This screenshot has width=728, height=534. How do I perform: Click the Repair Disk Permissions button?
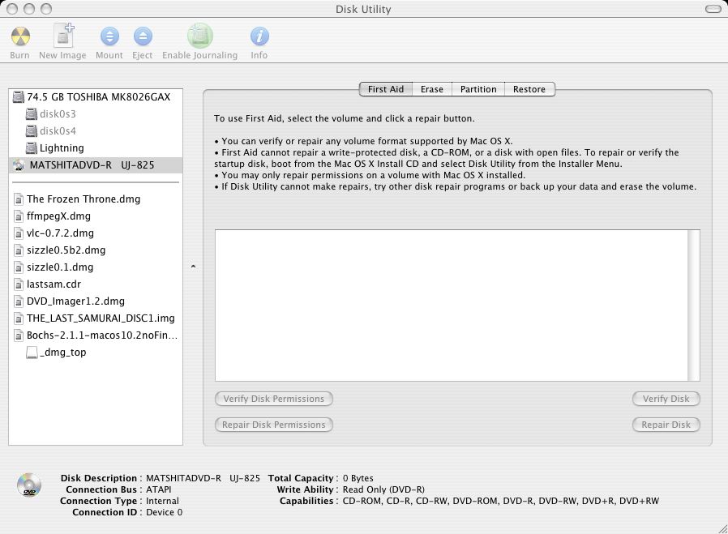(273, 425)
